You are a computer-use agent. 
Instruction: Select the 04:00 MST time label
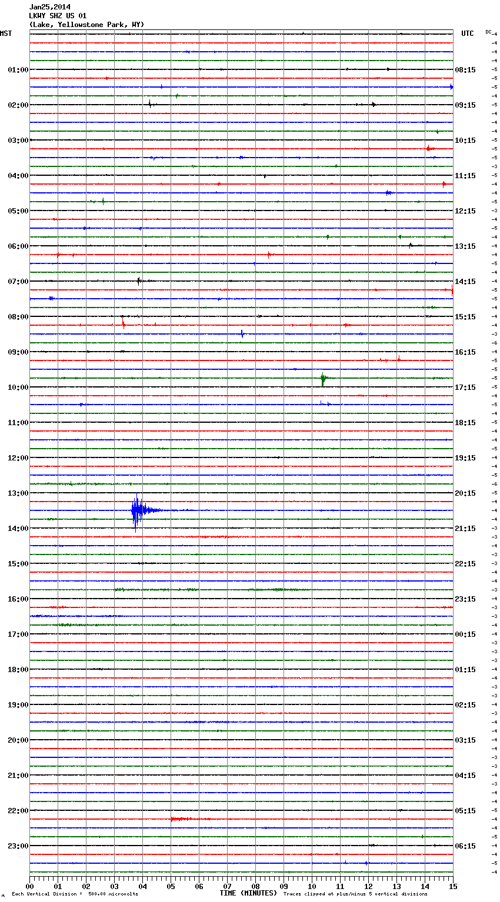coord(18,176)
